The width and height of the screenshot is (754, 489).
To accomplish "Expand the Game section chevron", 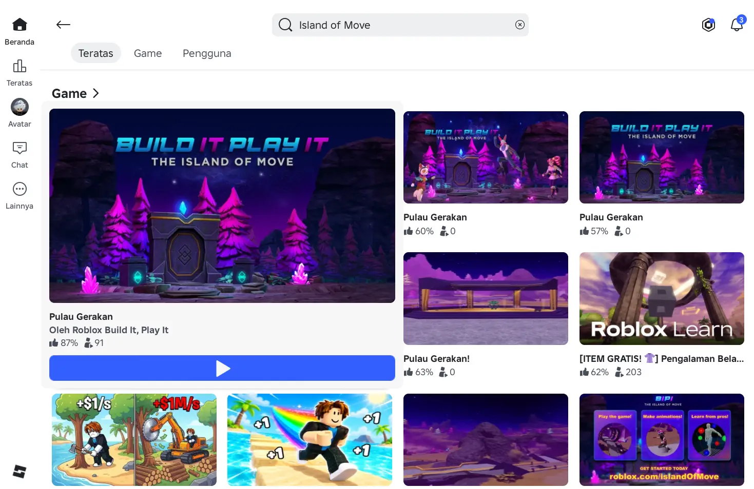I will [x=95, y=93].
